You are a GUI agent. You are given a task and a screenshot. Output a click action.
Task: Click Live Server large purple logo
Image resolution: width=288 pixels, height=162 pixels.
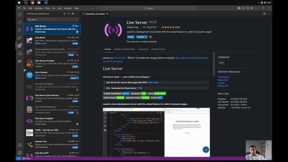tap(113, 30)
